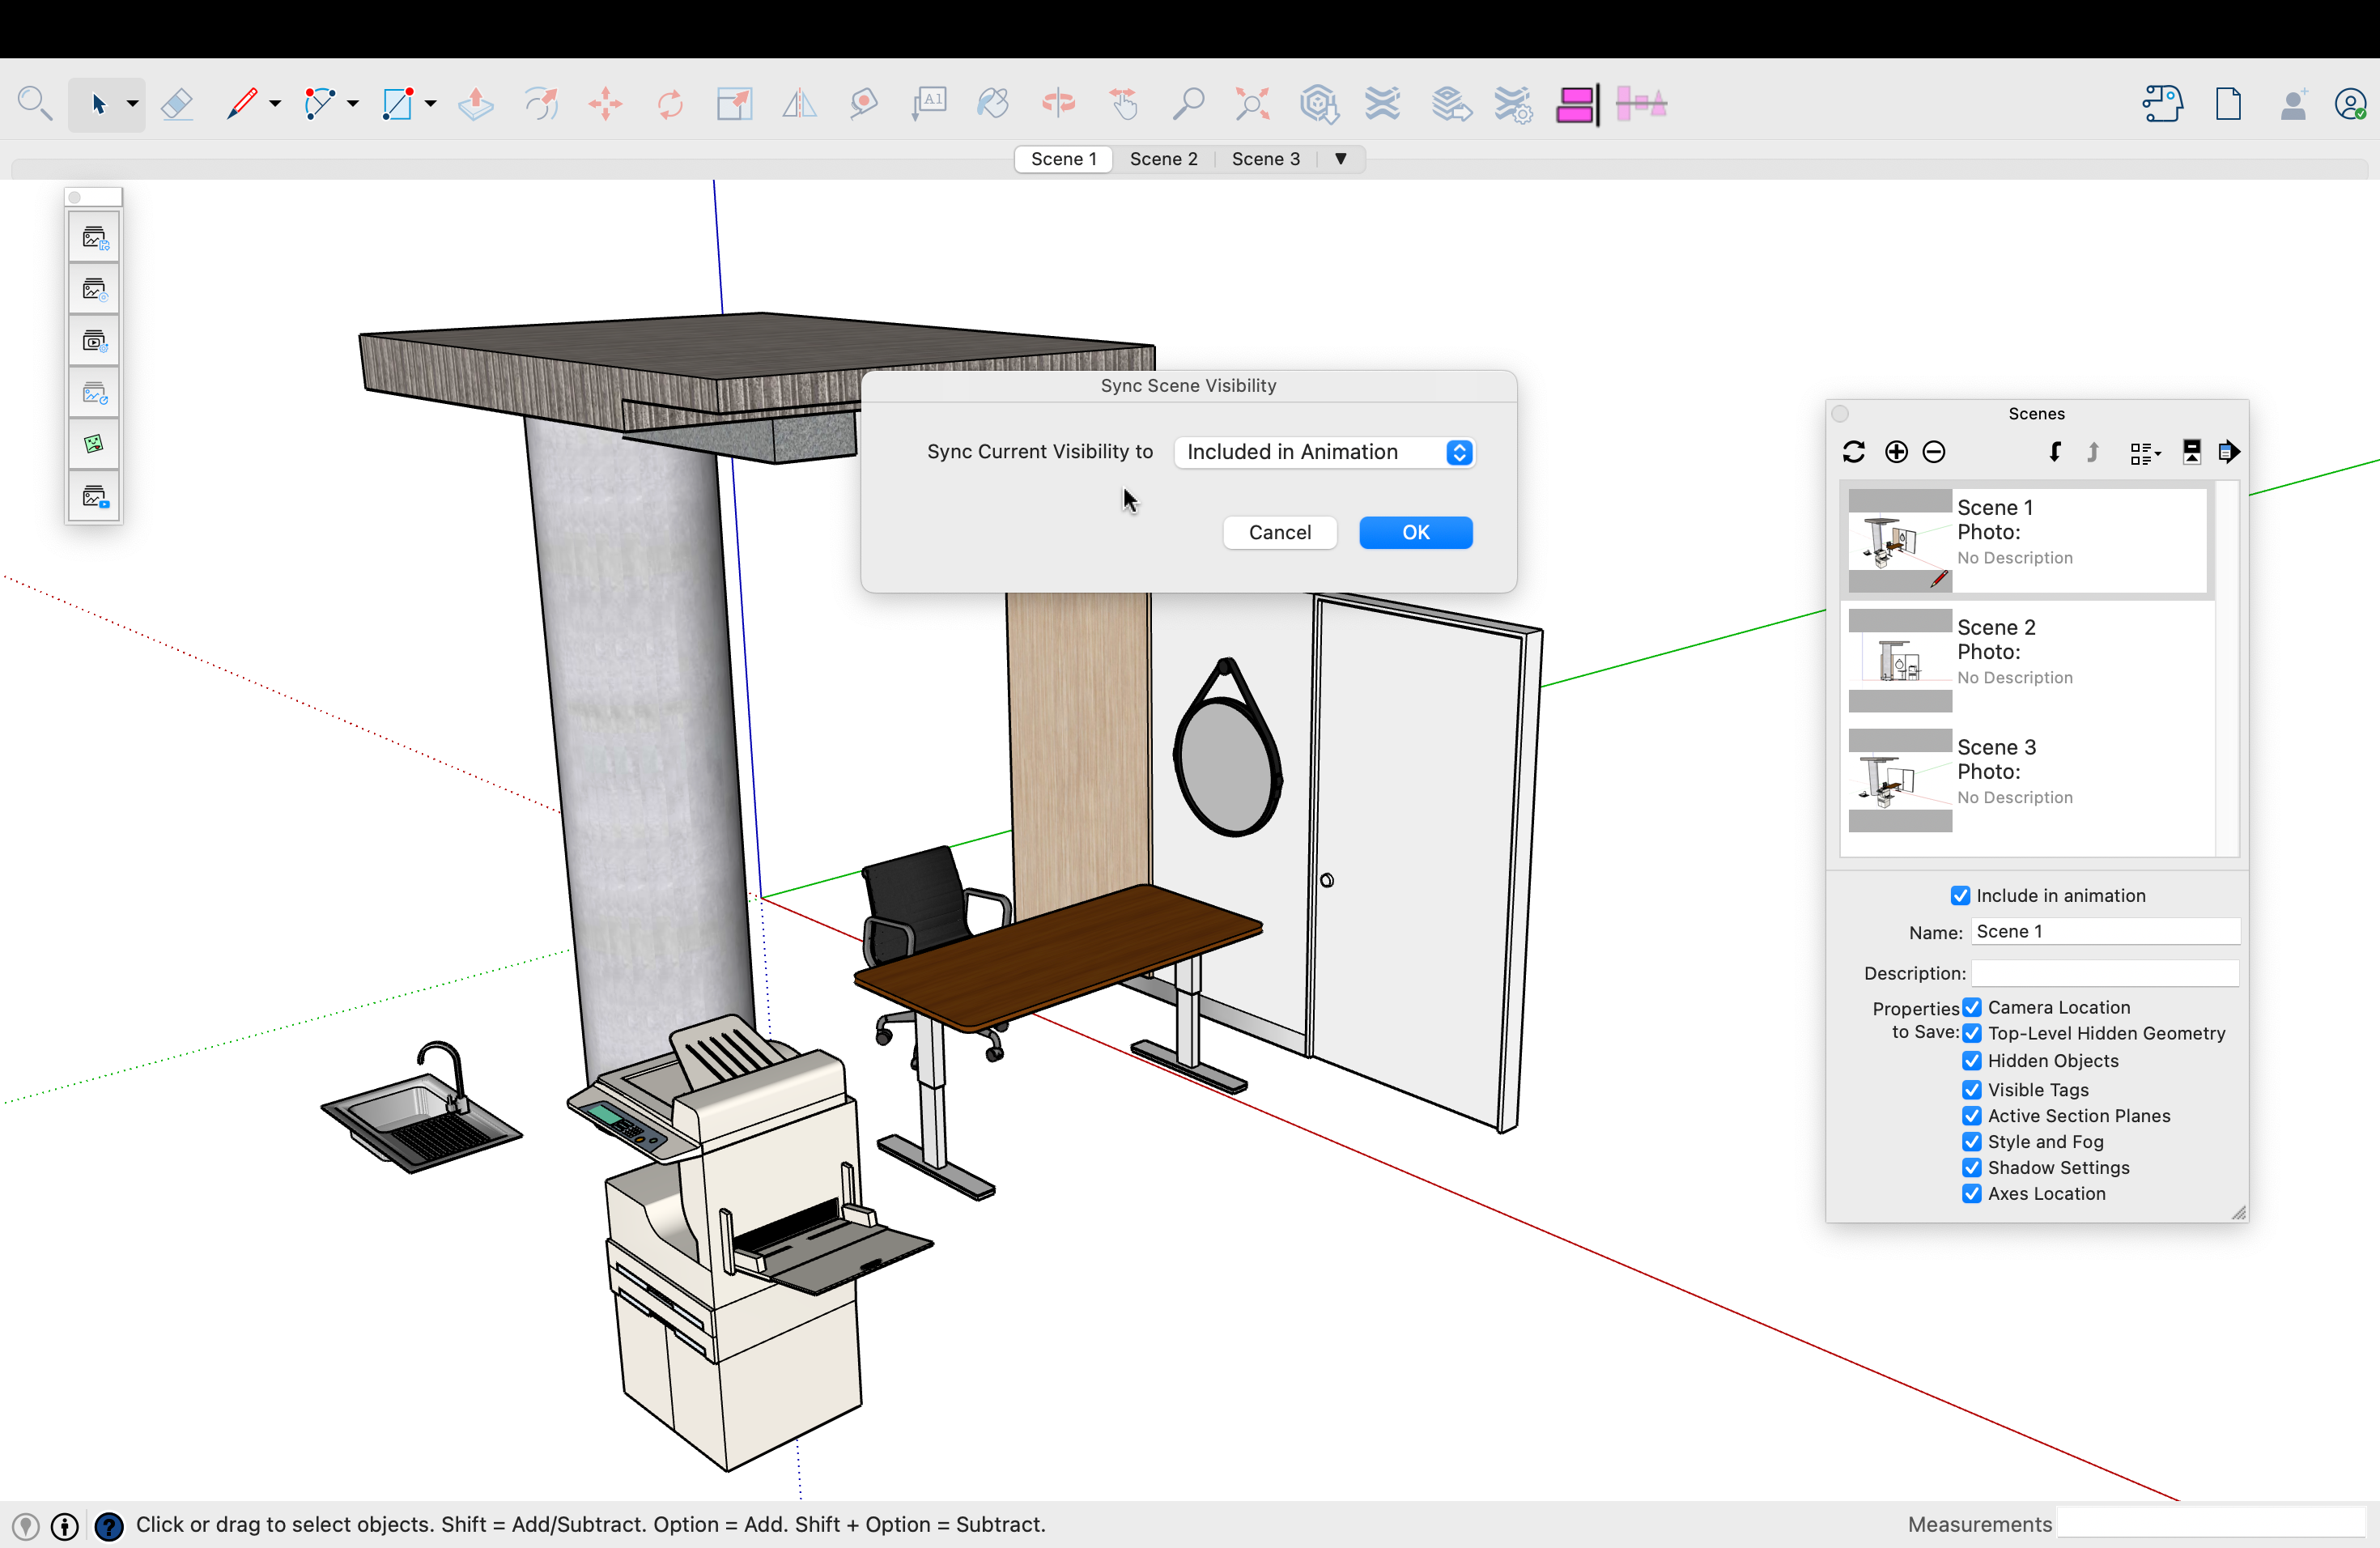Expand the scene tabs overflow arrow
The width and height of the screenshot is (2380, 1548).
[1341, 159]
